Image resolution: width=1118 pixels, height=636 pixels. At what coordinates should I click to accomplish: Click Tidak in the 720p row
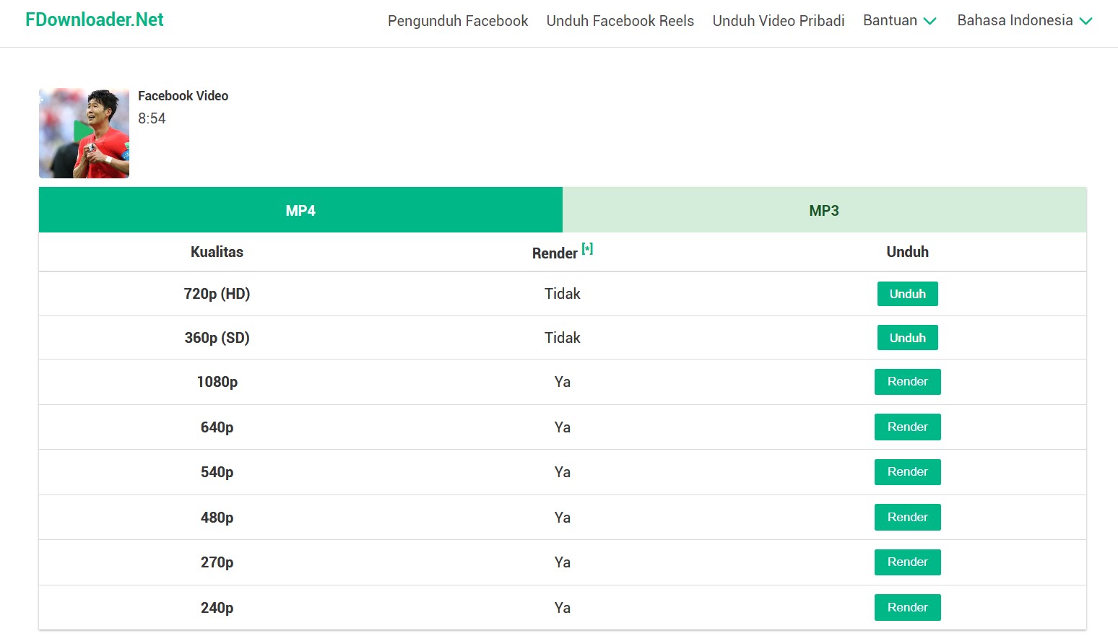pos(563,294)
